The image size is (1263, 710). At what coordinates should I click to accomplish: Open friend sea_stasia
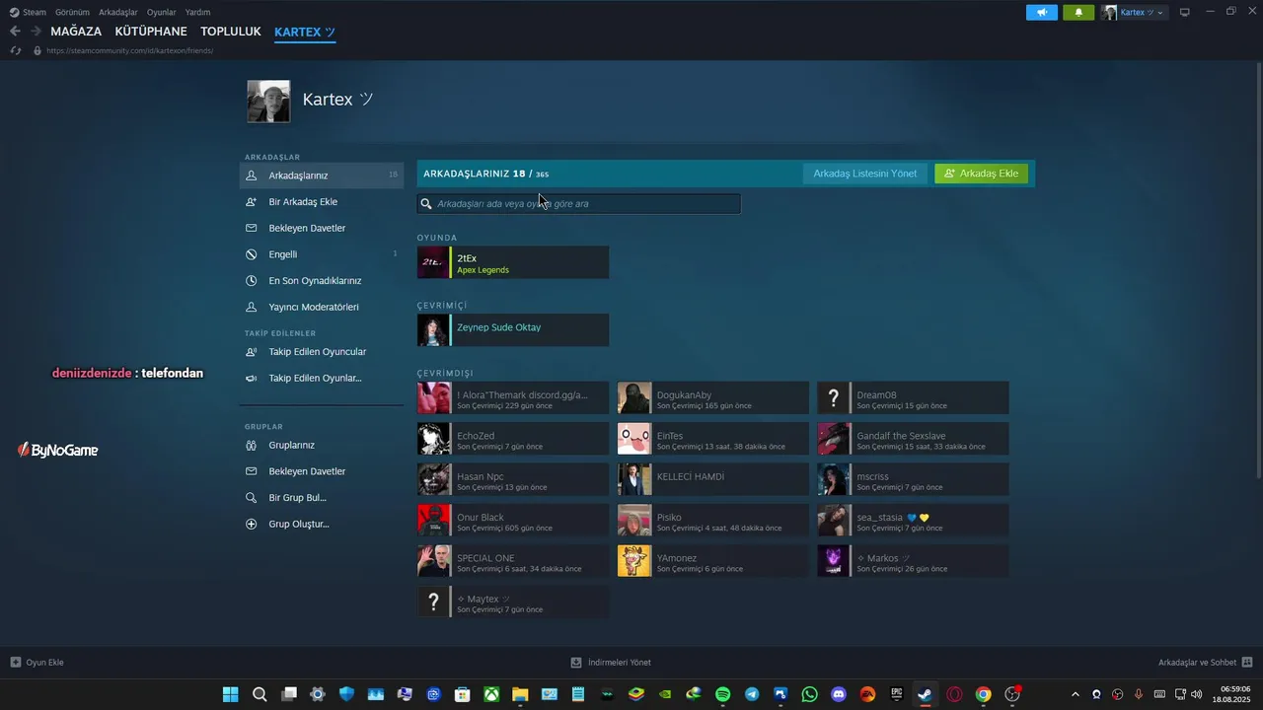[x=913, y=521]
